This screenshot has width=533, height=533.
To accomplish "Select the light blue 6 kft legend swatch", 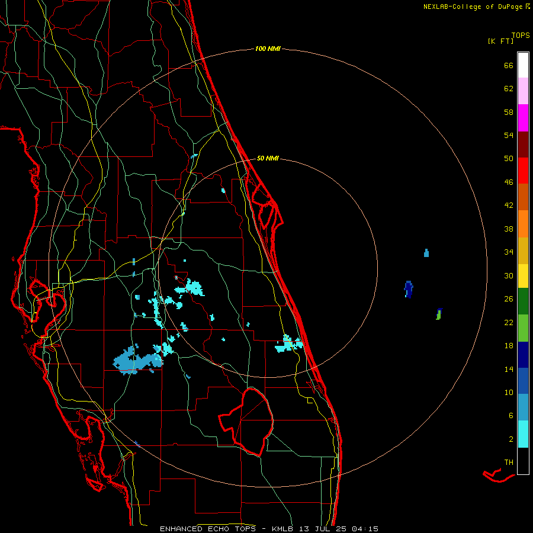I will 523,407.
